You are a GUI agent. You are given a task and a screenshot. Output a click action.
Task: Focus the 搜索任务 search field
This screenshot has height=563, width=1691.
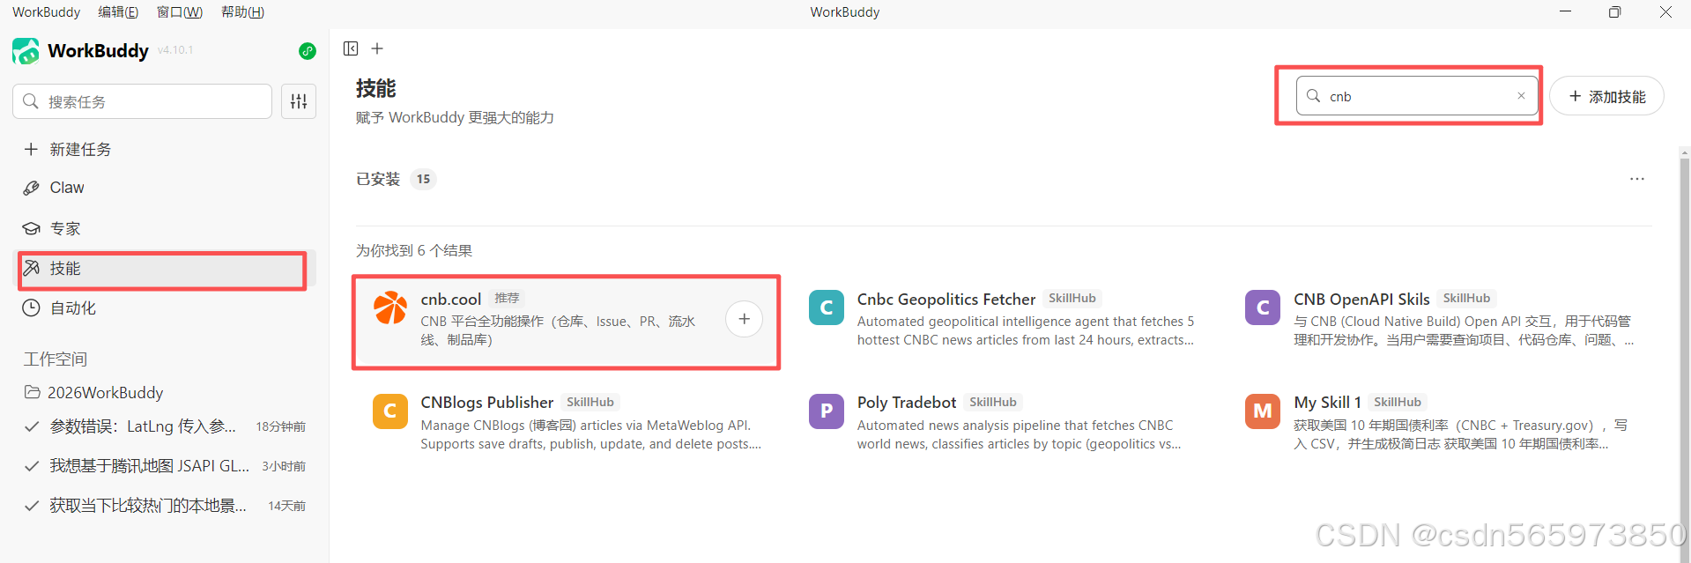point(142,101)
